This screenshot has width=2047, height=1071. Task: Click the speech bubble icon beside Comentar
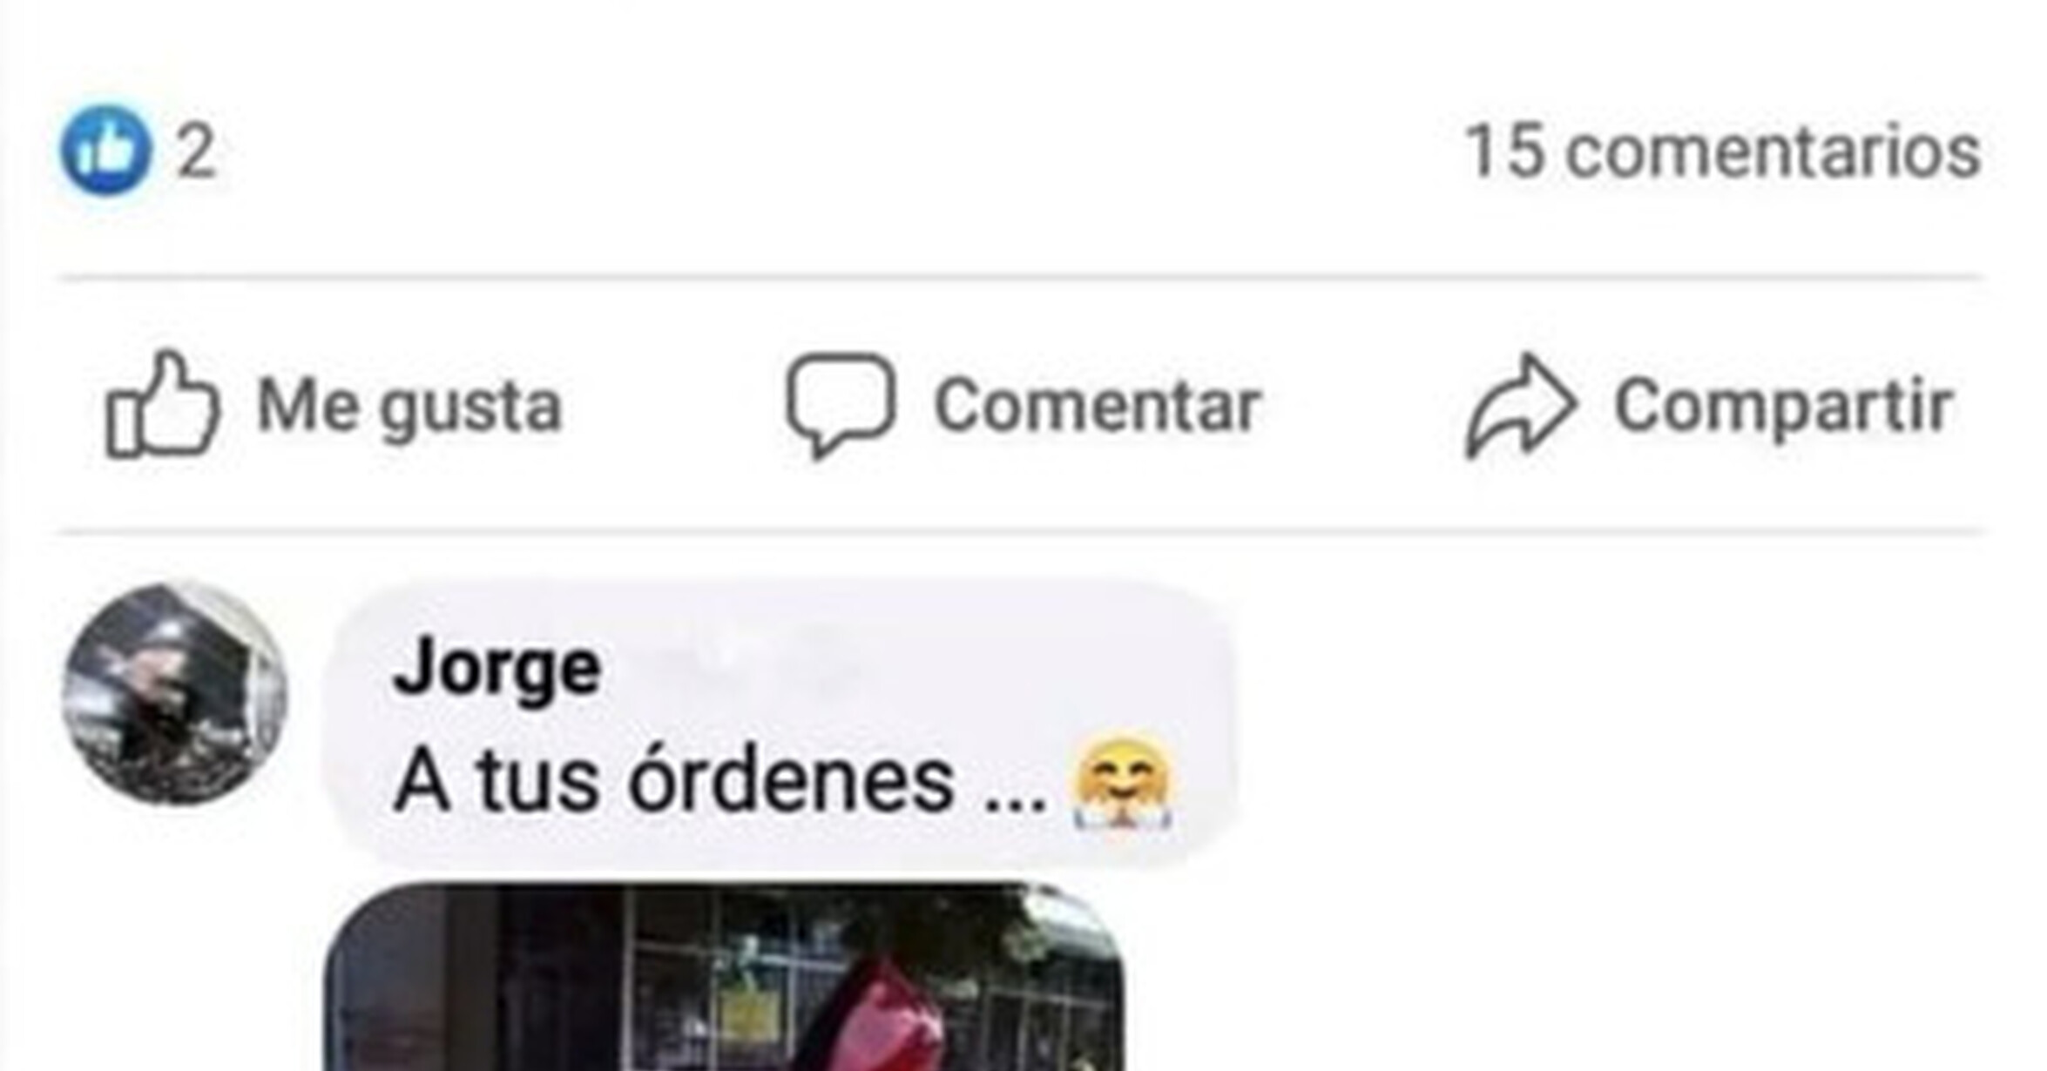(841, 405)
